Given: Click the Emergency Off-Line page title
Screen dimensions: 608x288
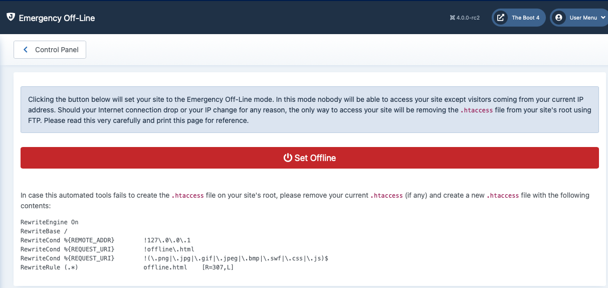Looking at the screenshot, I should (57, 18).
